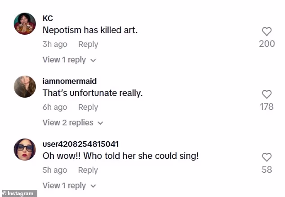
Task: Tap heart icon on iamnomermaid's comment
Action: 267,94
